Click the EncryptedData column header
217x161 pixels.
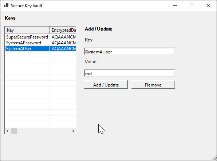pos(63,30)
